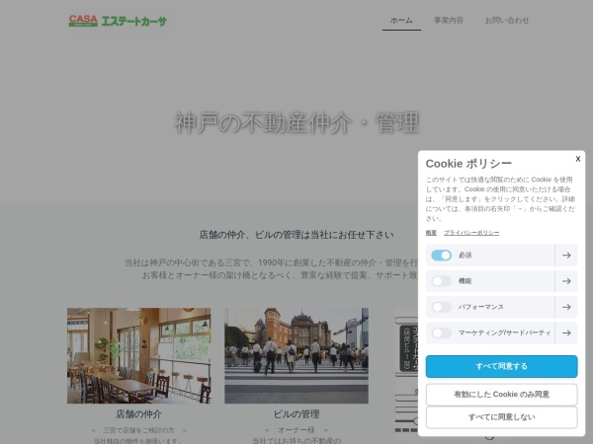The width and height of the screenshot is (593, 444).
Task: Click the Cookie ポリシー heading
Action: tap(468, 164)
